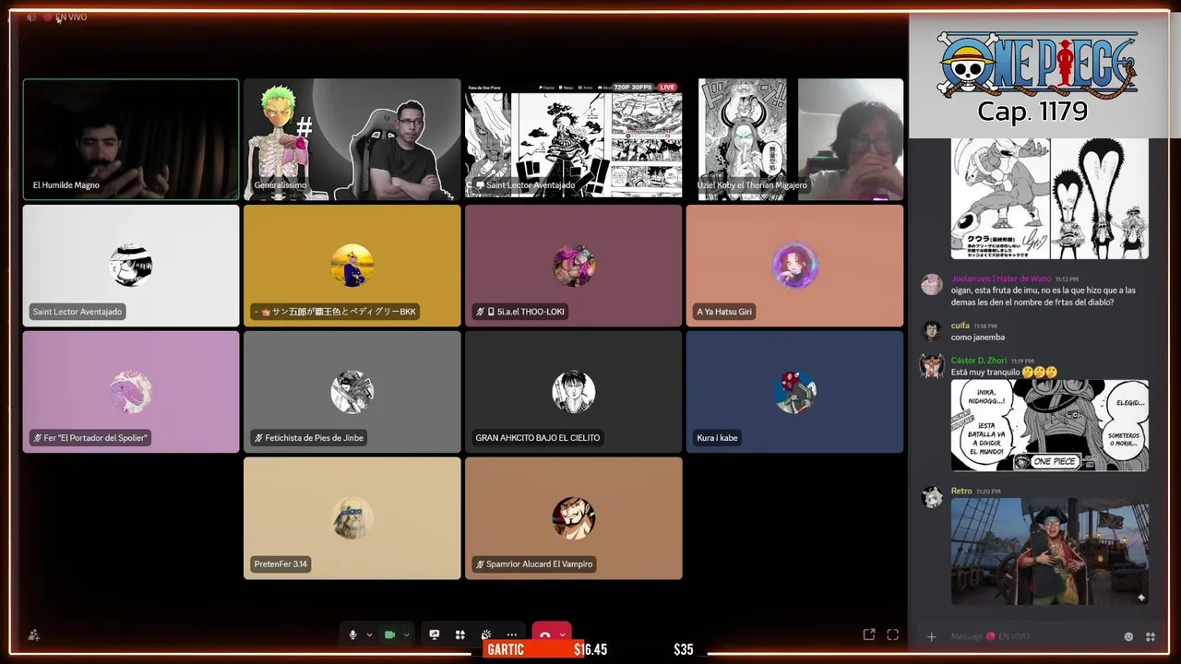Open more options three-dot menu

(x=512, y=634)
